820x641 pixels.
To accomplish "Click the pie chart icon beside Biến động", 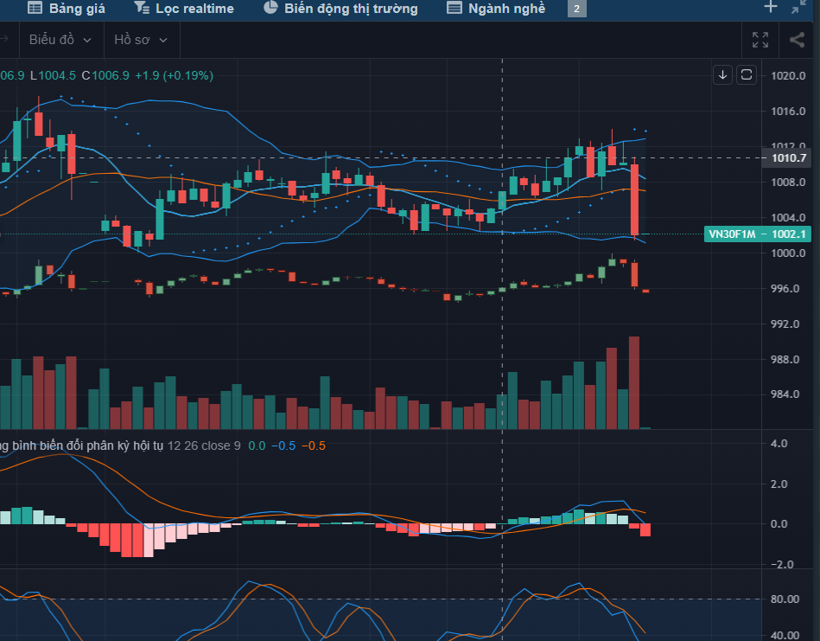I will [270, 7].
